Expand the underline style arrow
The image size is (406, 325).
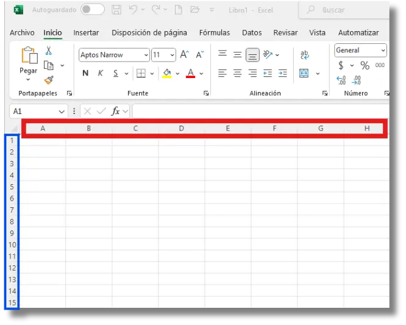126,74
